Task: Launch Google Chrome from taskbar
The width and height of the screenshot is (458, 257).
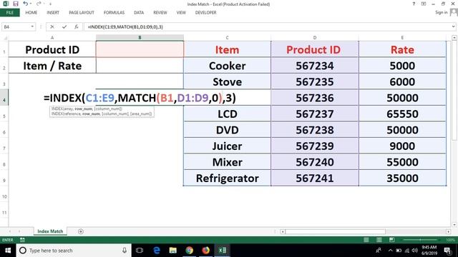Action: coord(189,251)
